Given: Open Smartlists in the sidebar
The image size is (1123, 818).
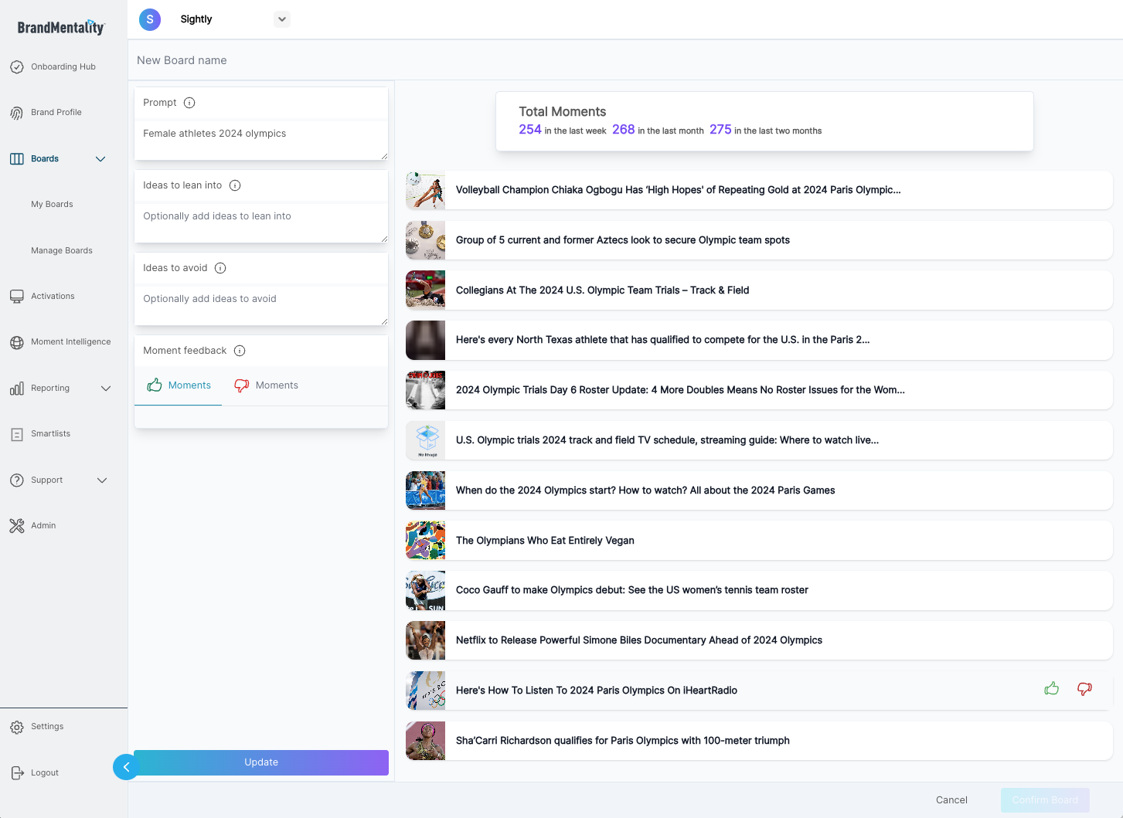Looking at the screenshot, I should (50, 434).
